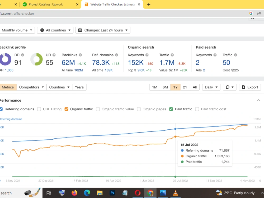Viewport: 264px width, 198px height.
Task: Enable the Paid traffic cost checkbox
Action: (197, 109)
